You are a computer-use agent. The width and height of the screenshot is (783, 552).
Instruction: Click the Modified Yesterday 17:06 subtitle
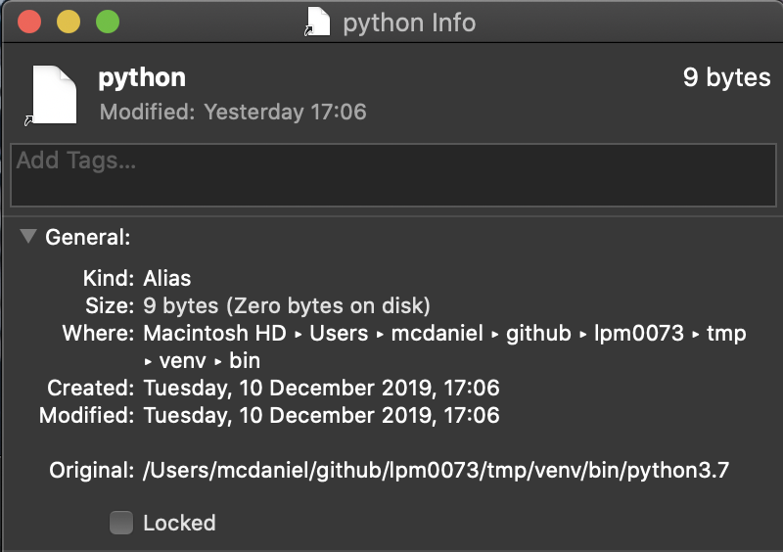tap(233, 112)
